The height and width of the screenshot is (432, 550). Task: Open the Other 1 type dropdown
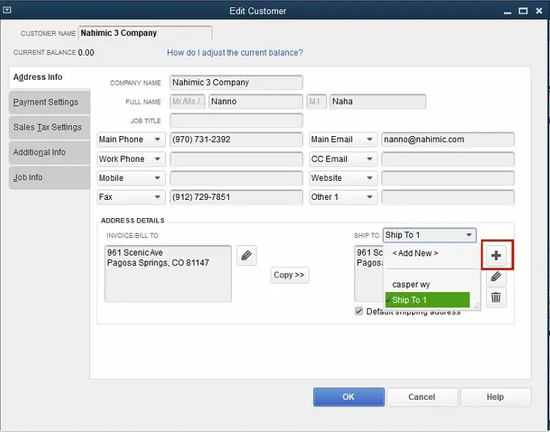tap(342, 197)
